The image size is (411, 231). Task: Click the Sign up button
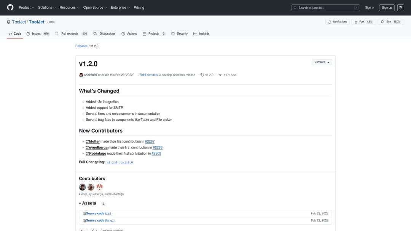(387, 8)
